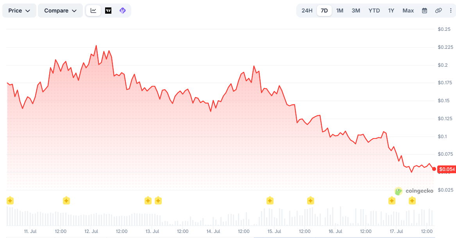The image size is (456, 238).
Task: Click the 15. Jul date label
Action: (x=274, y=231)
